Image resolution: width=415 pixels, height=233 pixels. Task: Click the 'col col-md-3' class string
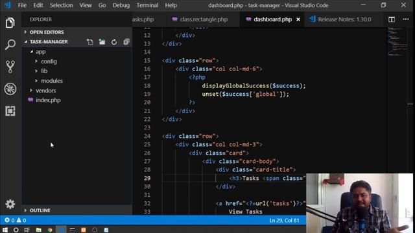coord(236,144)
